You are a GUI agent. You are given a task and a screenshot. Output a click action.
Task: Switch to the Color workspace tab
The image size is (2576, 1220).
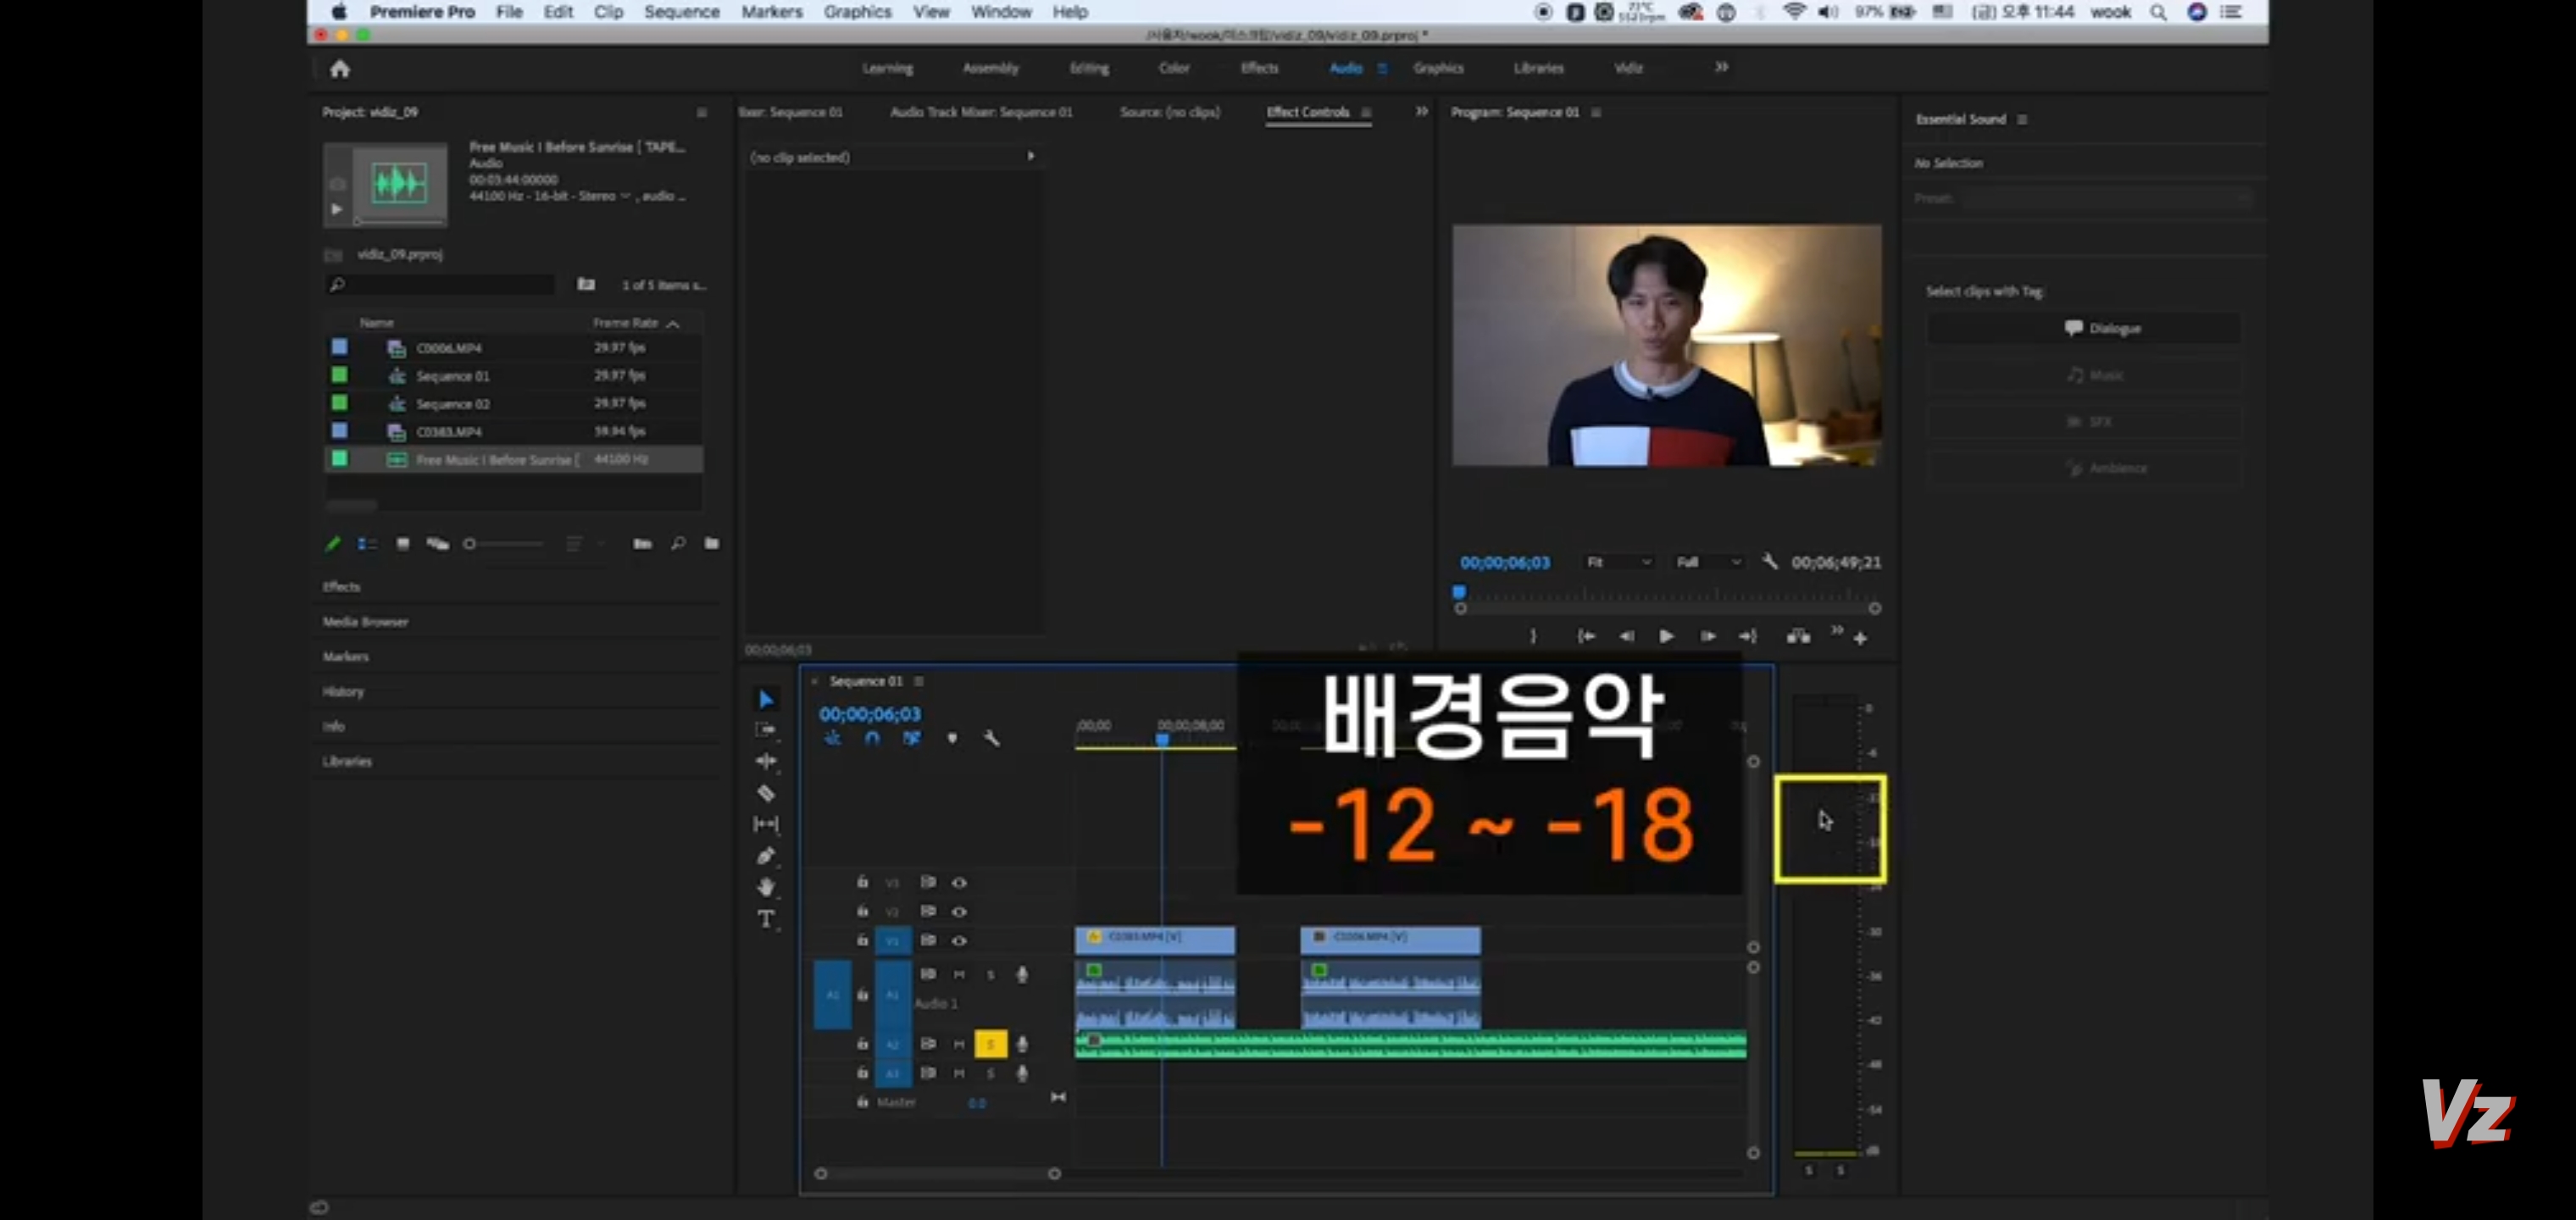coord(1174,68)
